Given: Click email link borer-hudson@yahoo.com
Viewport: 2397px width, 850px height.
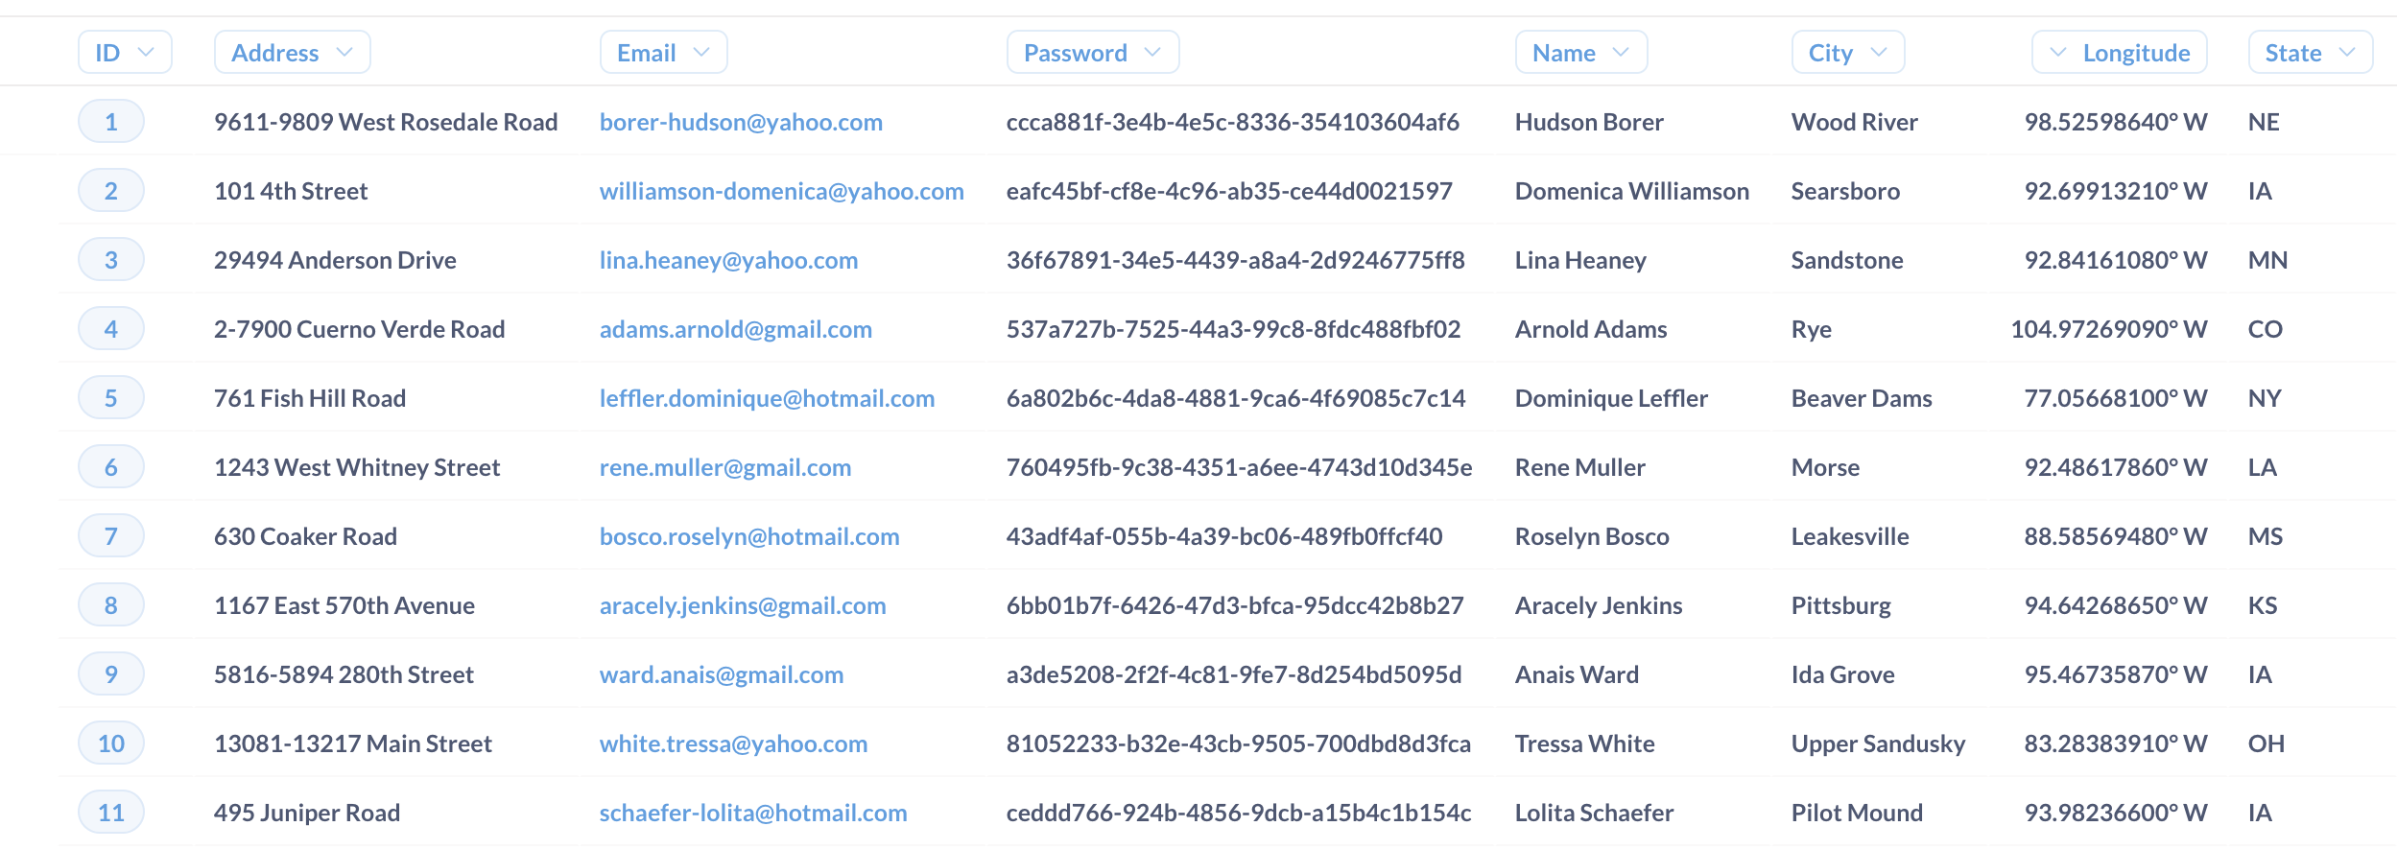Looking at the screenshot, I should pos(741,122).
